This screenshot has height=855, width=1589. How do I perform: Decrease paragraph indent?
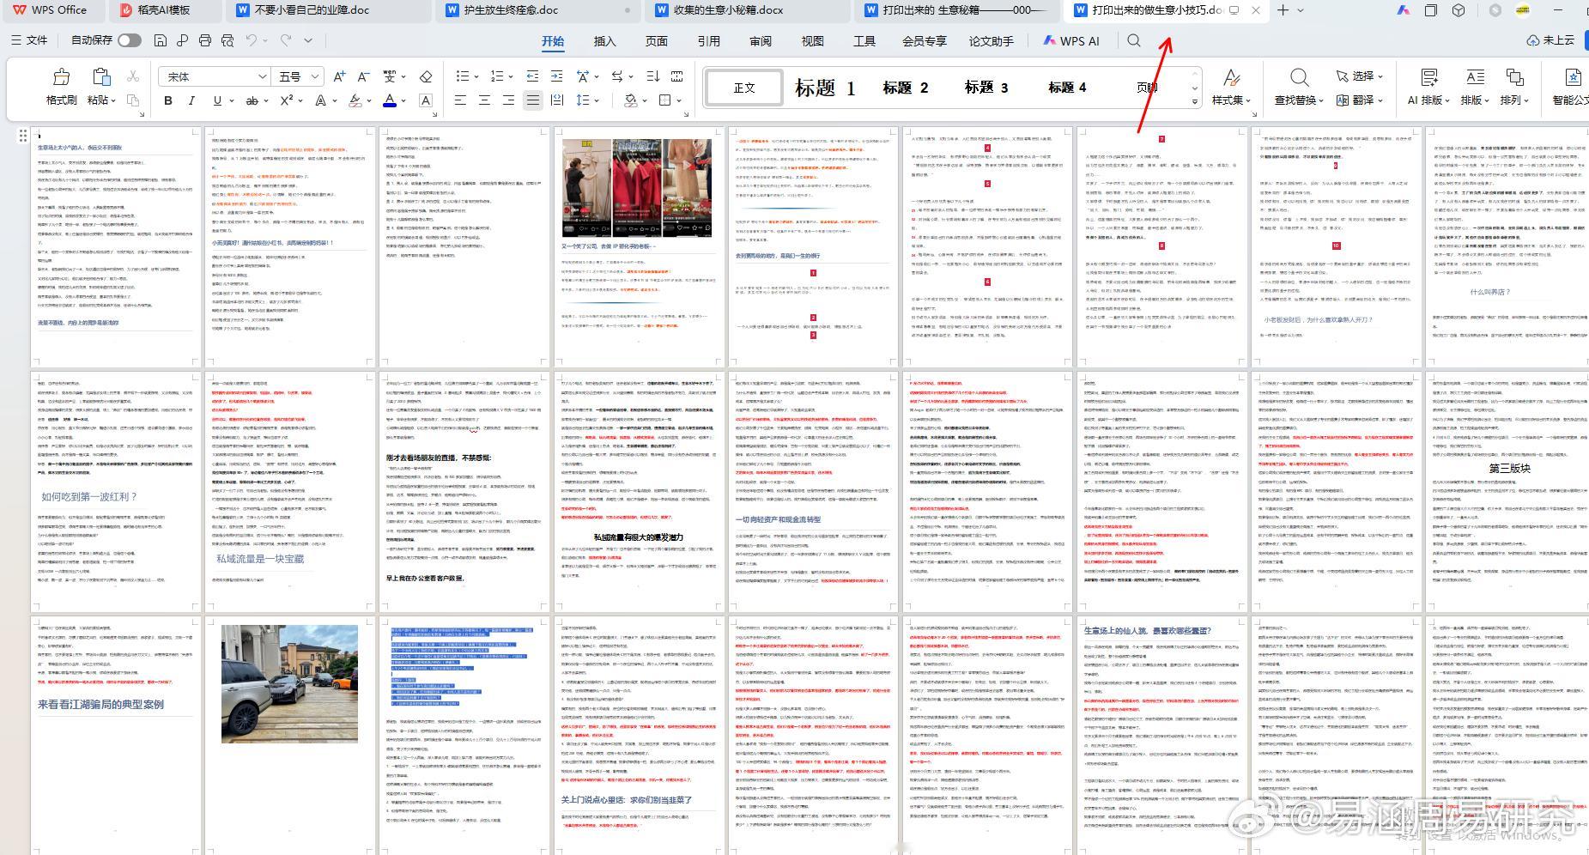(x=532, y=76)
